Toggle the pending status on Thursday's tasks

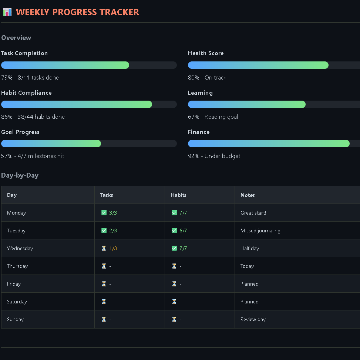(104, 266)
